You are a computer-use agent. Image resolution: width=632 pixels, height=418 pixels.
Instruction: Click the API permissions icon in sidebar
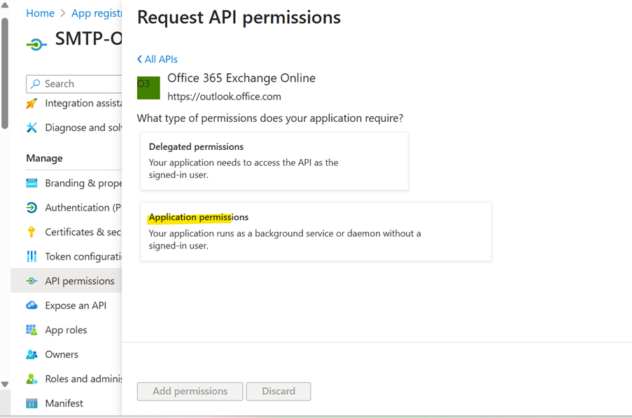click(x=31, y=281)
